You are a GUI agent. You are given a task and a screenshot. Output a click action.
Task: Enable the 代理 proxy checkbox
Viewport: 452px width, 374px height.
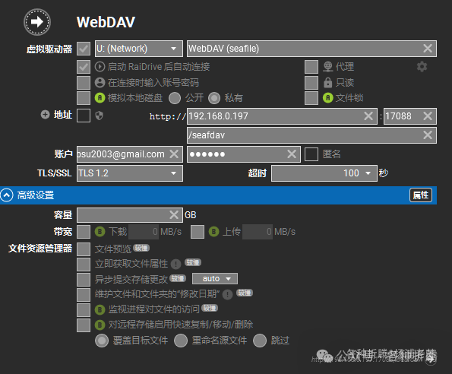coord(311,67)
